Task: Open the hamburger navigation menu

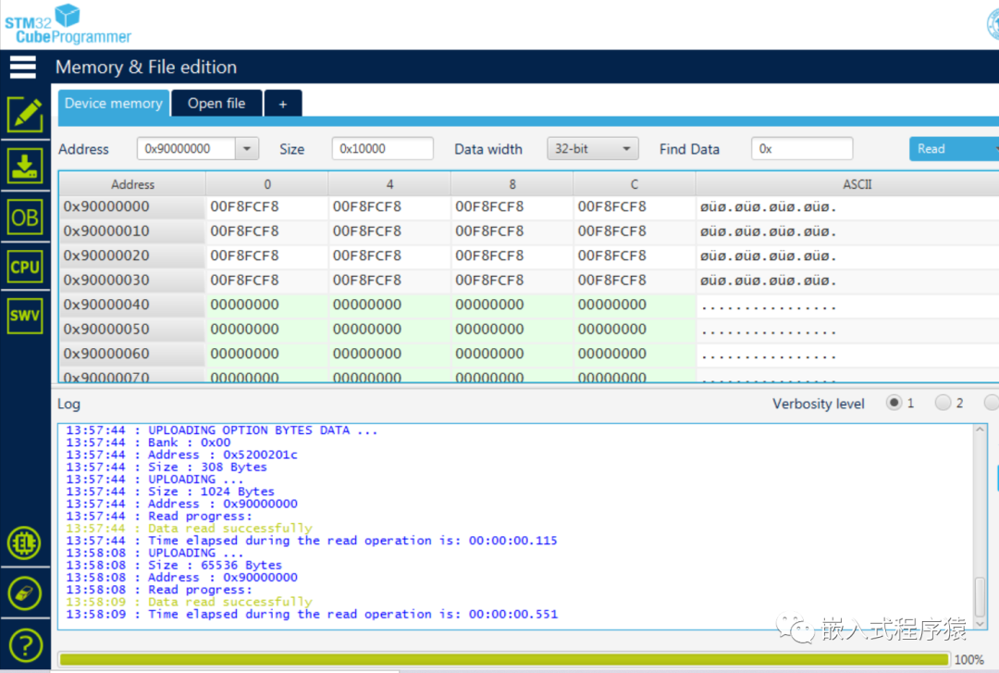Action: (22, 67)
